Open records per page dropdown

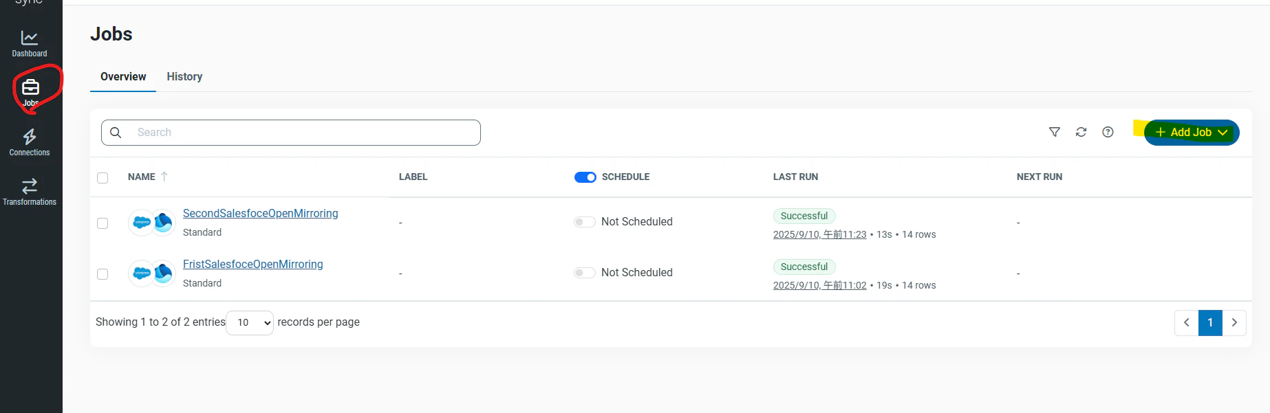[250, 322]
